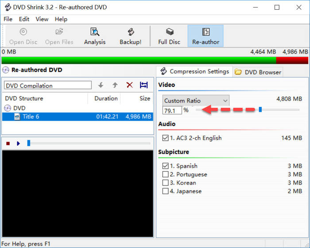
Task: Switch to the DVD Browser tab
Action: (258, 72)
